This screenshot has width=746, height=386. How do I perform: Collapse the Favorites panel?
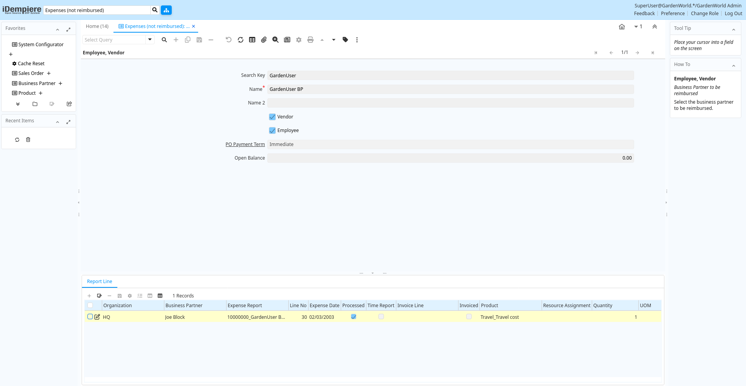point(58,29)
